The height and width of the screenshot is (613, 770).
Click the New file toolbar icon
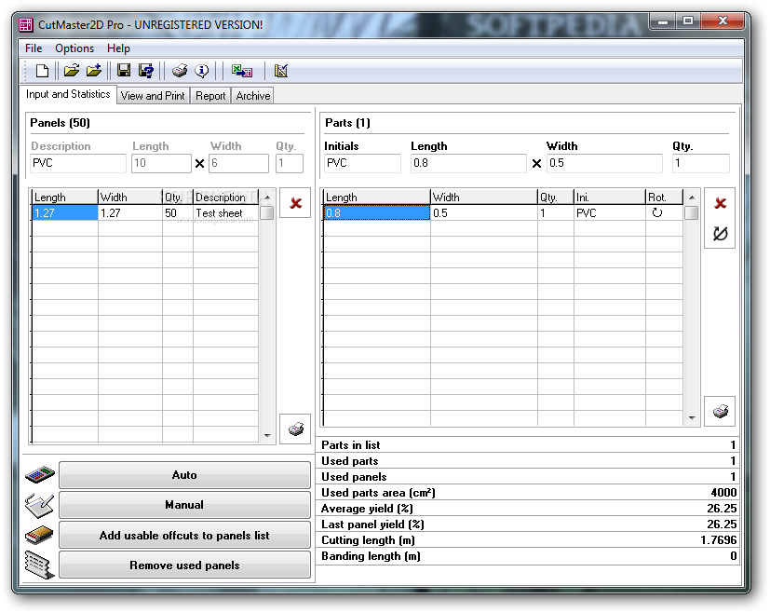tap(42, 71)
